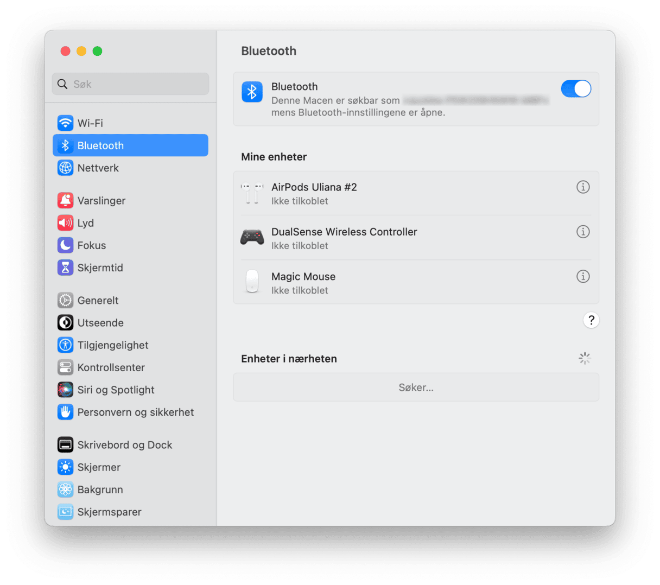Click the DualSense Wireless Controller name
660x585 pixels.
point(344,232)
